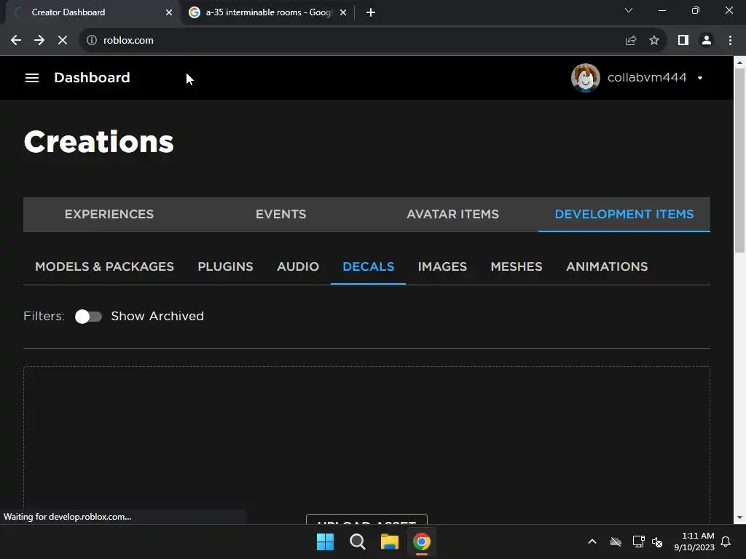Click the collabvm444 avatar picture
The image size is (746, 559).
click(x=585, y=77)
